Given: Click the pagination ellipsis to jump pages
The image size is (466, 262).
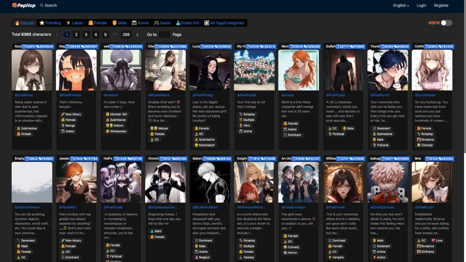Looking at the screenshot, I should (x=115, y=34).
